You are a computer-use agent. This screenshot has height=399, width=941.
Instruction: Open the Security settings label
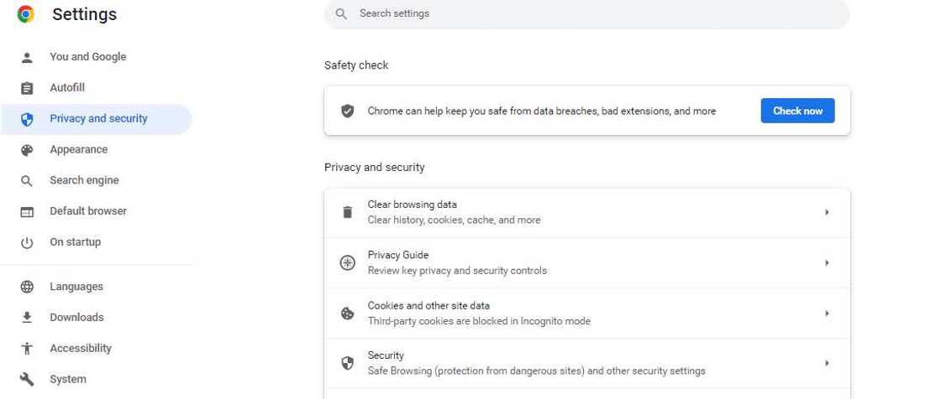(386, 356)
